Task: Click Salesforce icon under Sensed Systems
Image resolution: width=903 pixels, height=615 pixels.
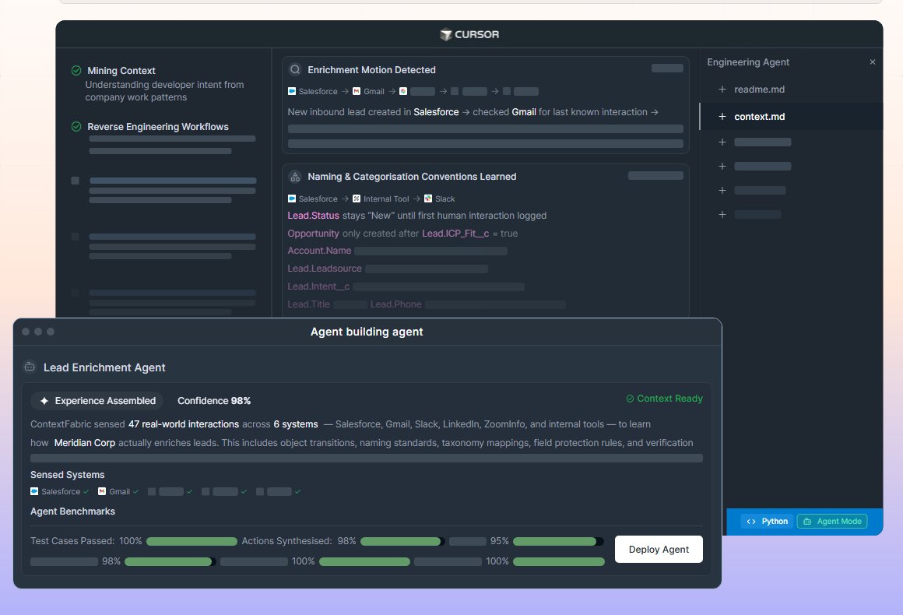Action: coord(34,491)
